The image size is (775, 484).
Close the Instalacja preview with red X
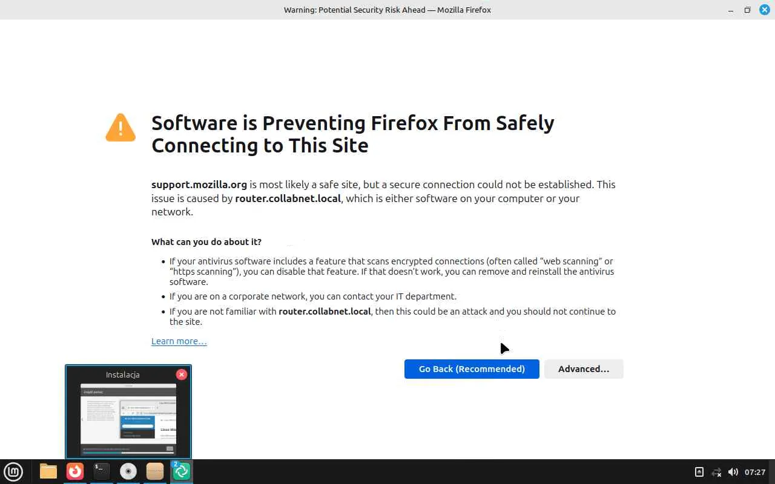tap(182, 374)
